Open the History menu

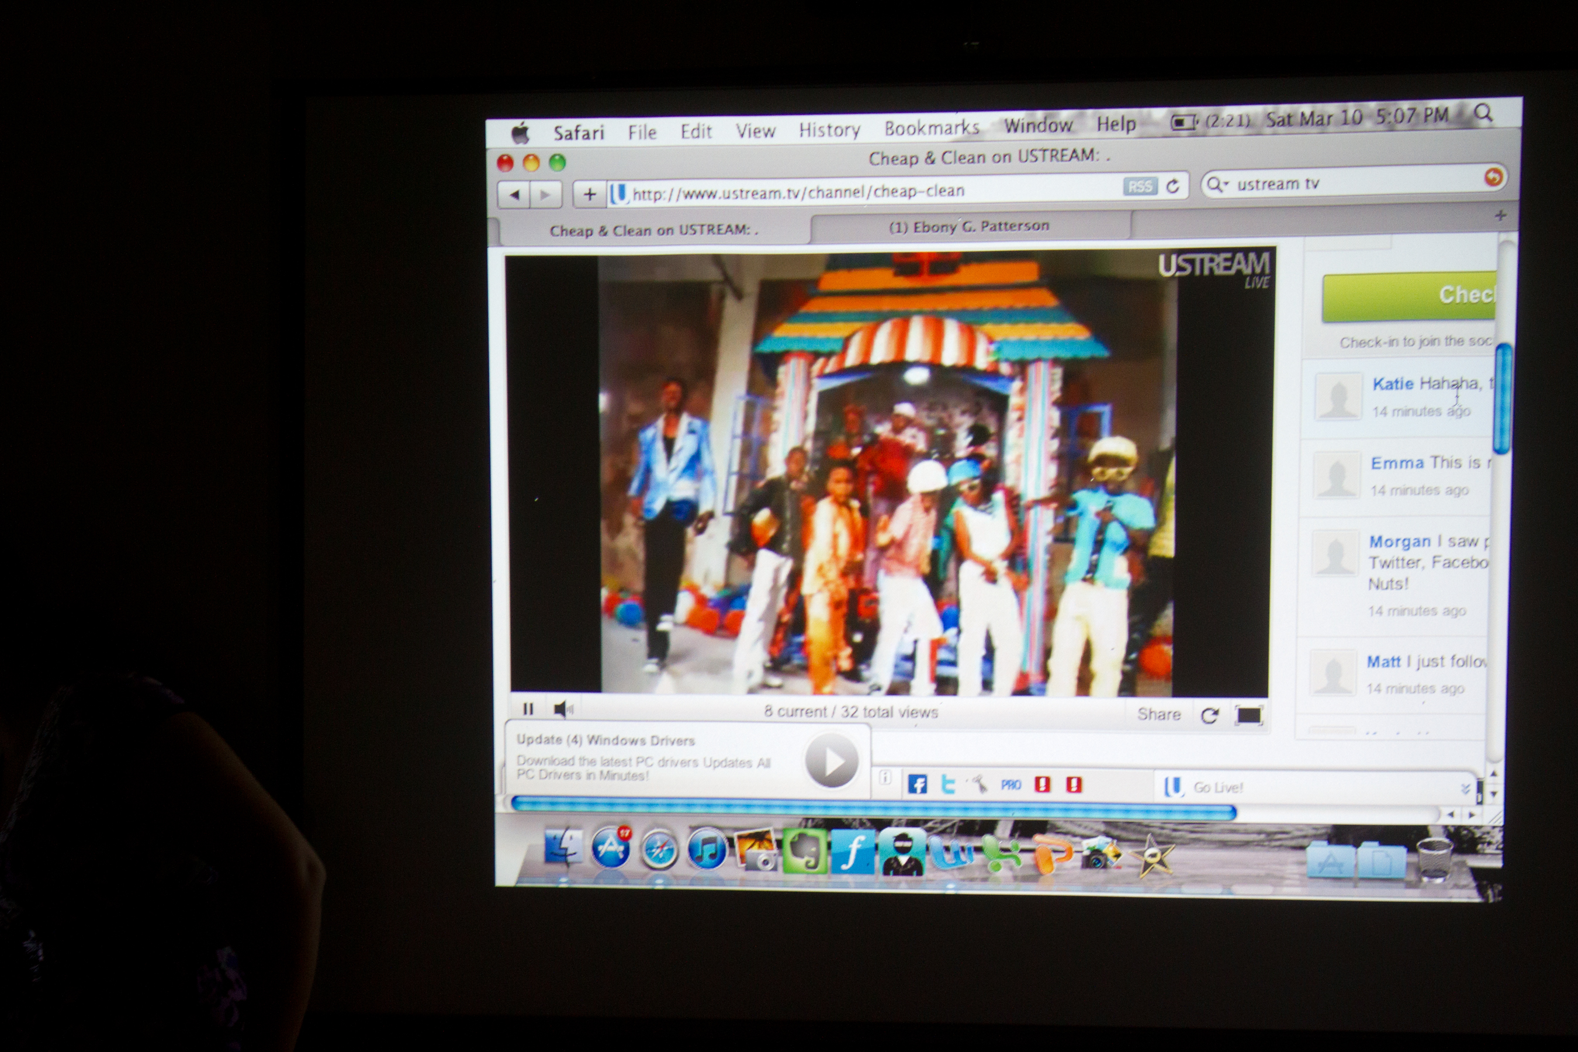click(x=829, y=130)
